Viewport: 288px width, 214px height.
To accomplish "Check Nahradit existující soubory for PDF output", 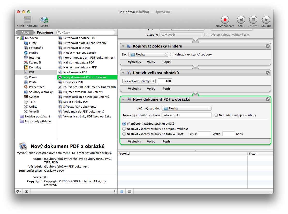I will click(x=216, y=115).
